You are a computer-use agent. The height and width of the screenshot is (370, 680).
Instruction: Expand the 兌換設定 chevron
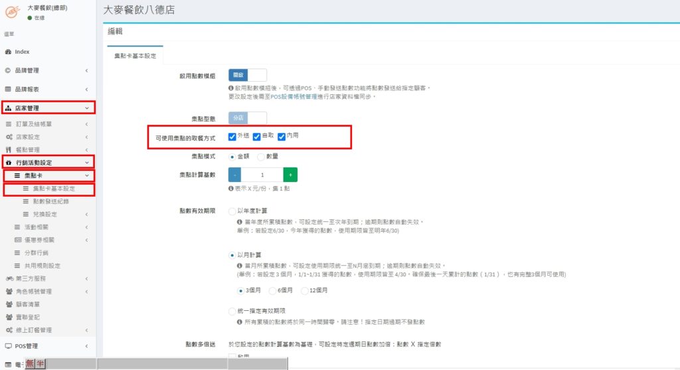pyautogui.click(x=87, y=215)
